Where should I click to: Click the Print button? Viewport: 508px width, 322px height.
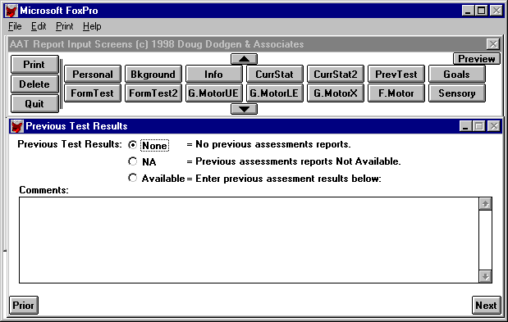pos(34,65)
